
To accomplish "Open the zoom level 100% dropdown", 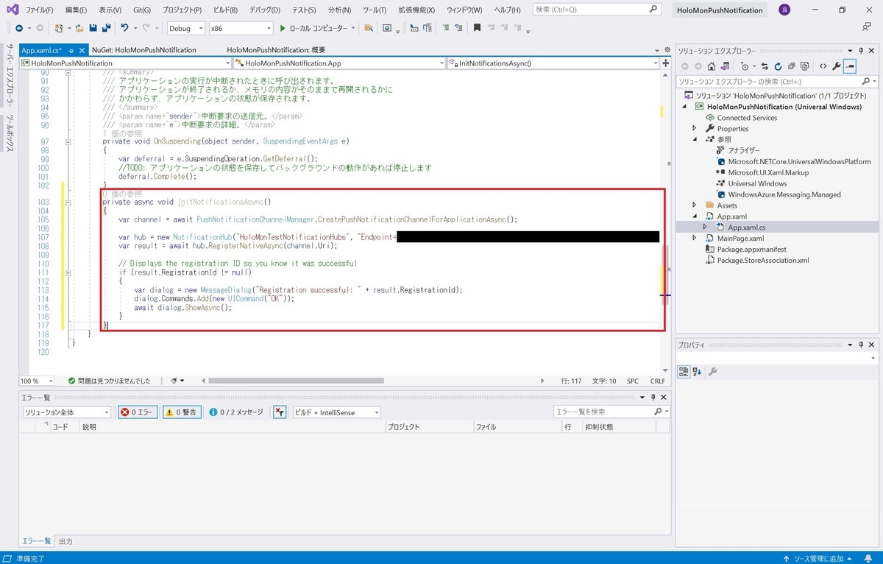I will pos(37,381).
